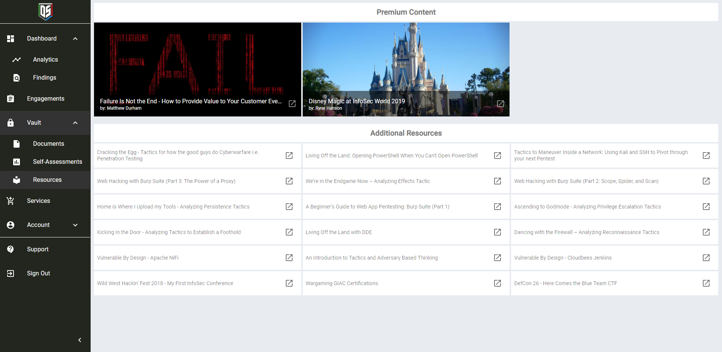Open external link for Vulnerable By Design - Cloudbees Jenkins

(706, 258)
